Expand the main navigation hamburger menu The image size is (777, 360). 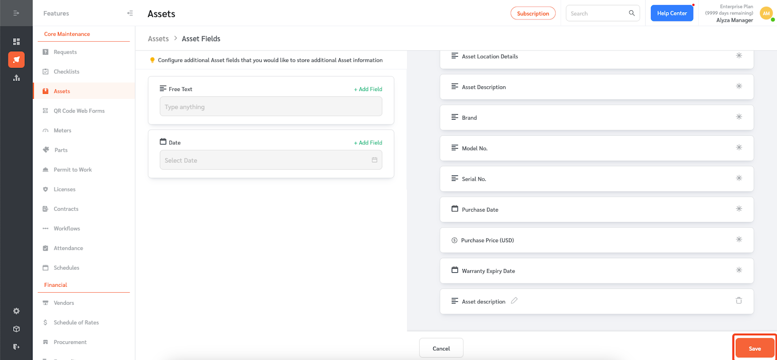coord(16,13)
